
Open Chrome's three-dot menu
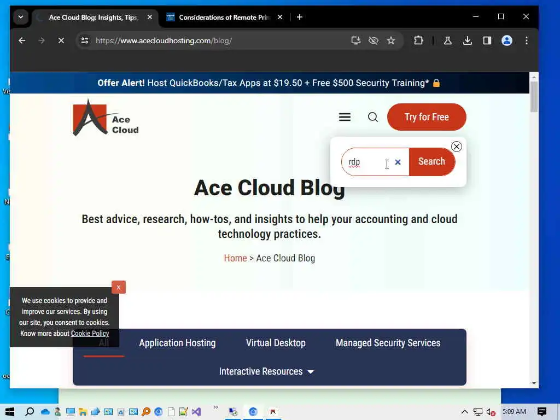(x=527, y=40)
